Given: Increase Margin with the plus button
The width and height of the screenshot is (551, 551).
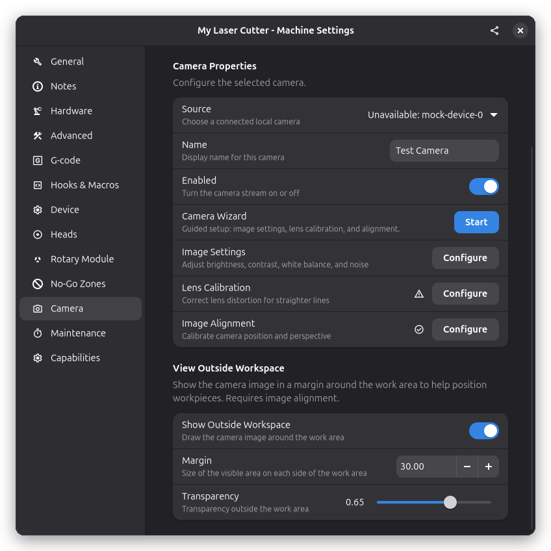Looking at the screenshot, I should click(x=489, y=467).
